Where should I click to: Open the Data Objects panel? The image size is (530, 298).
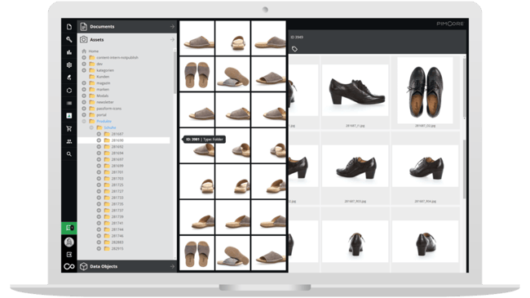click(127, 266)
